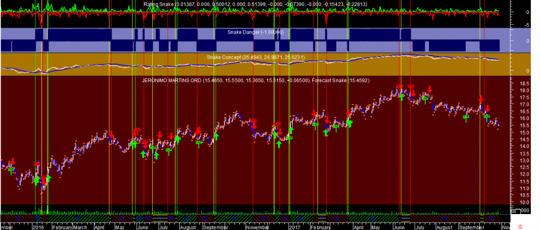This screenshot has height=230, width=540.
Task: Click red down arrow after the July 2017 peak
Action: click(430, 89)
